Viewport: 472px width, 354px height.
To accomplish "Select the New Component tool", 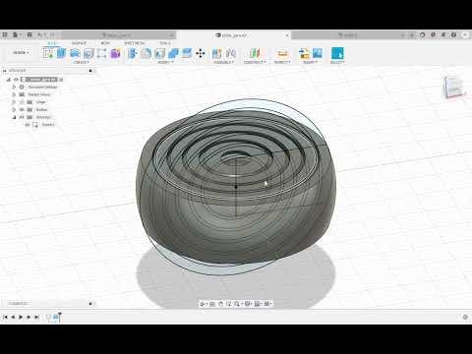I will coord(216,53).
